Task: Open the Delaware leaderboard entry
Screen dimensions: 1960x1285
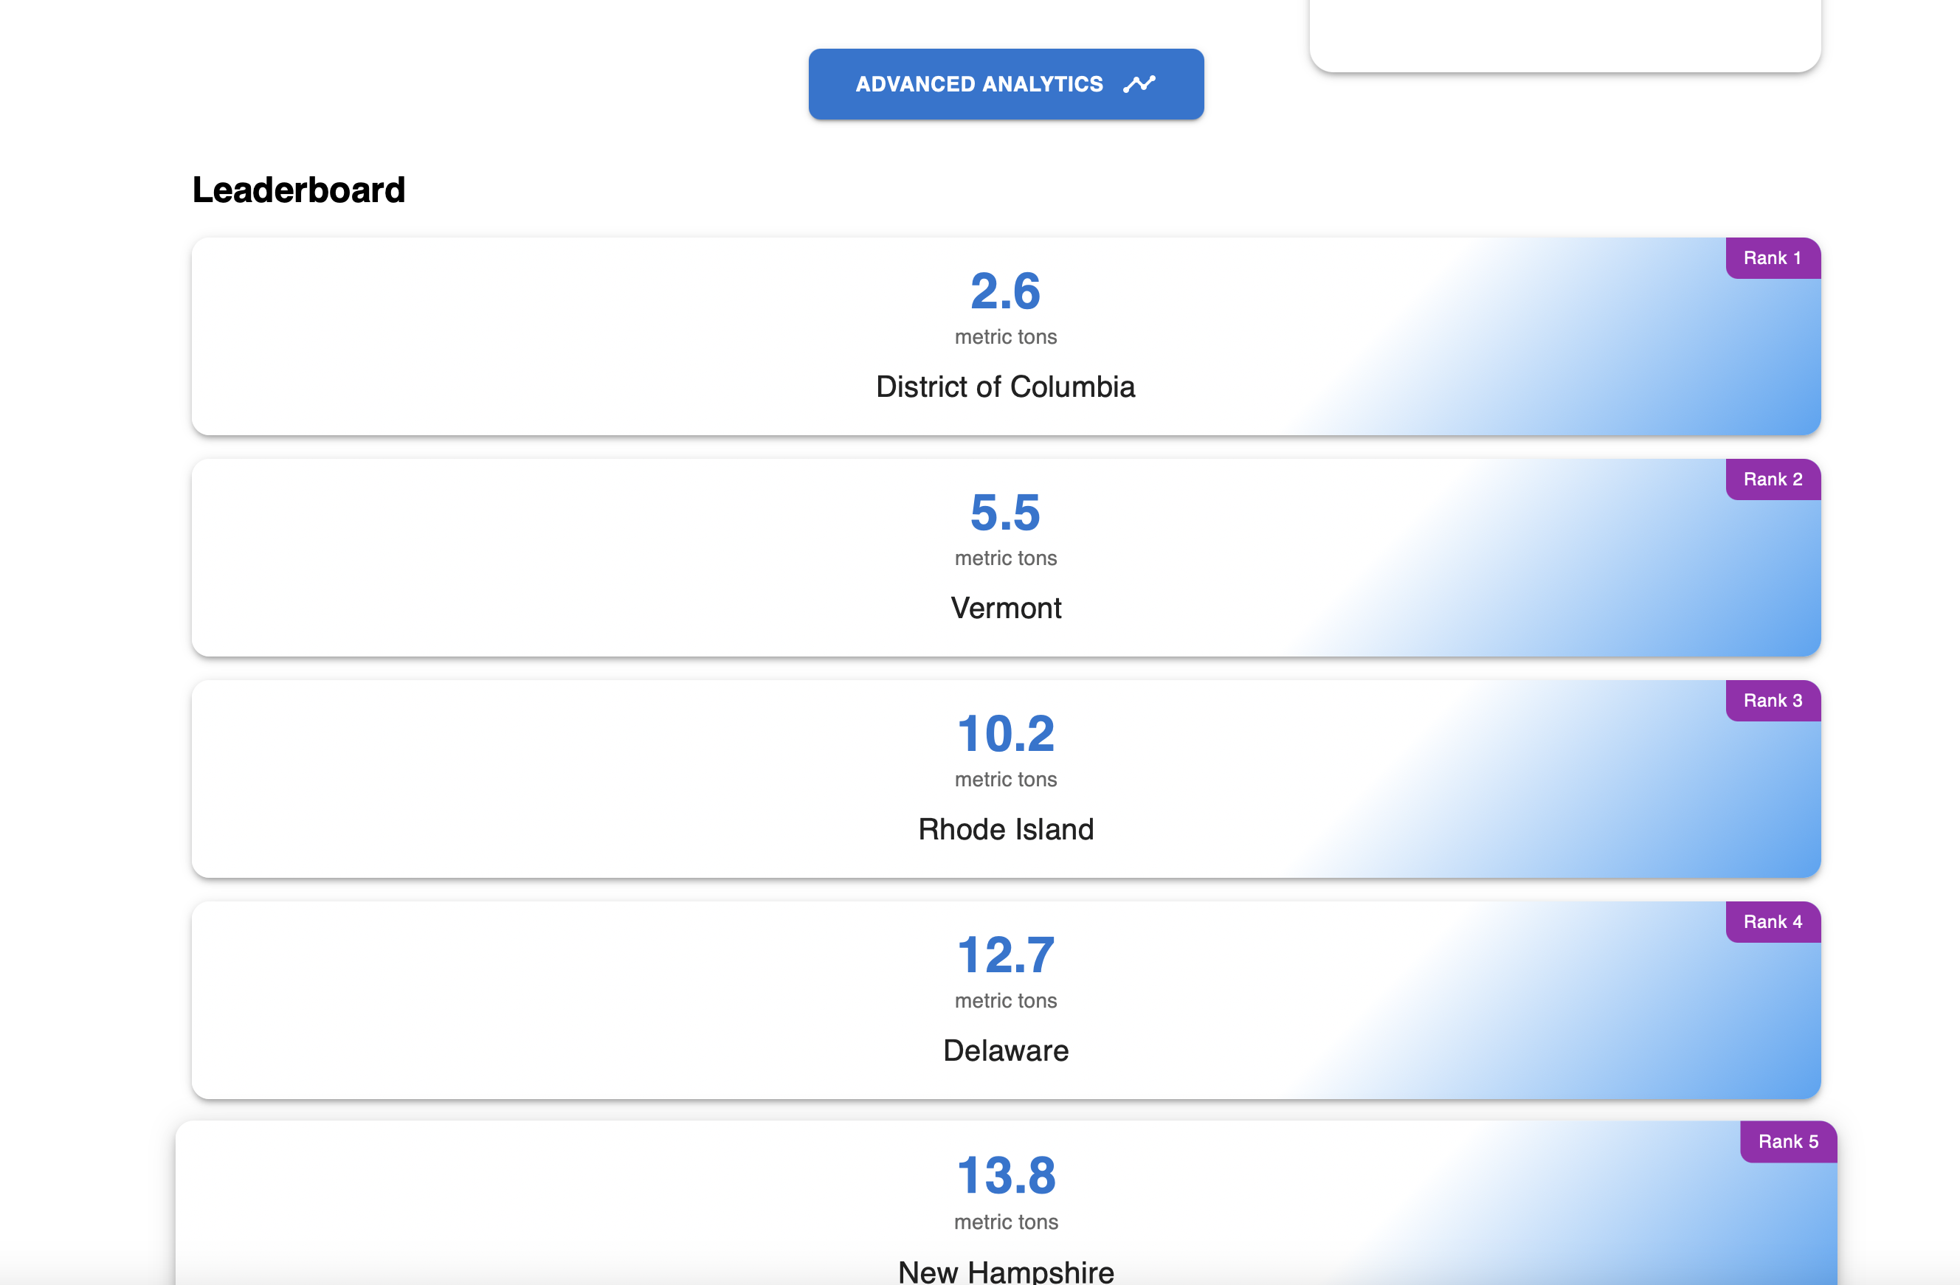Action: tap(1004, 1051)
